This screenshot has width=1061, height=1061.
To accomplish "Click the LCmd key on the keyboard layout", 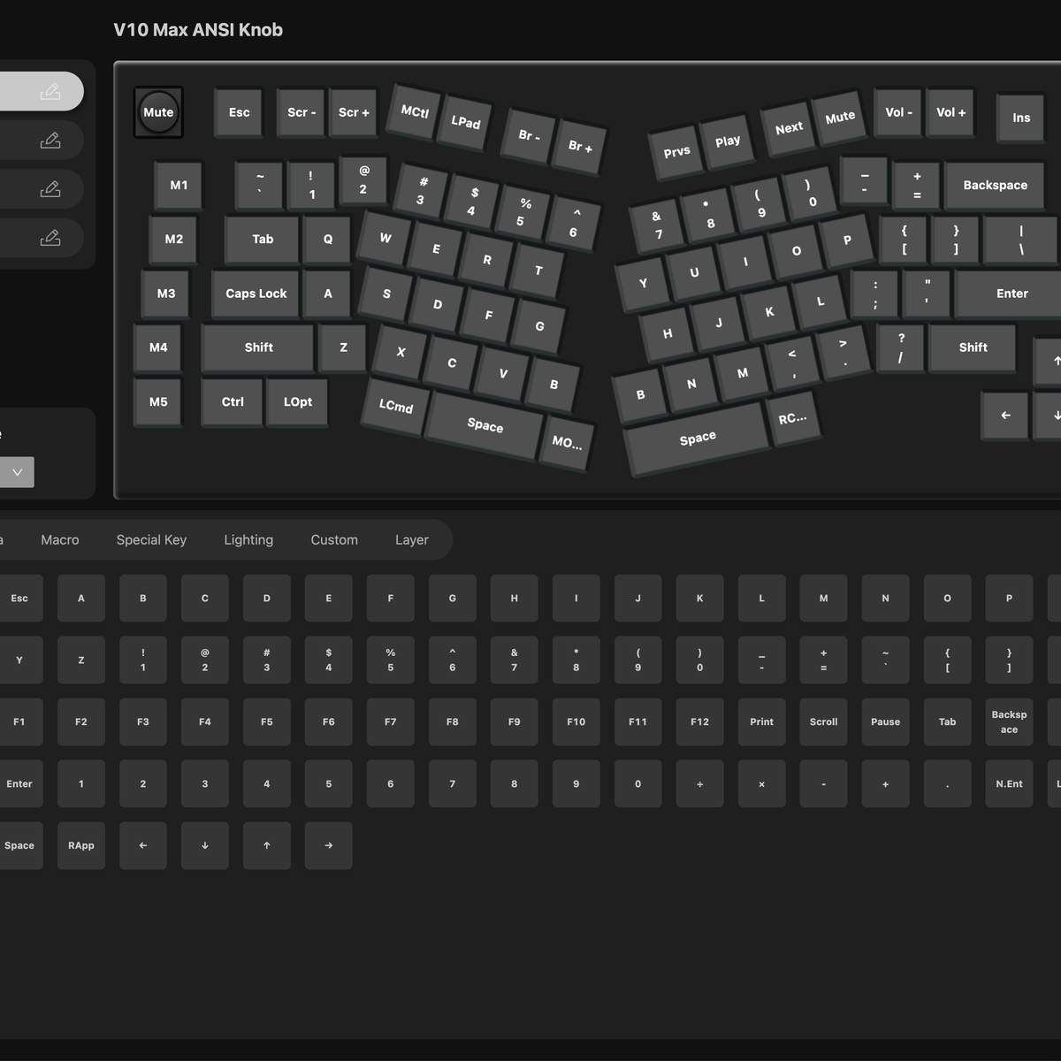I will [396, 406].
